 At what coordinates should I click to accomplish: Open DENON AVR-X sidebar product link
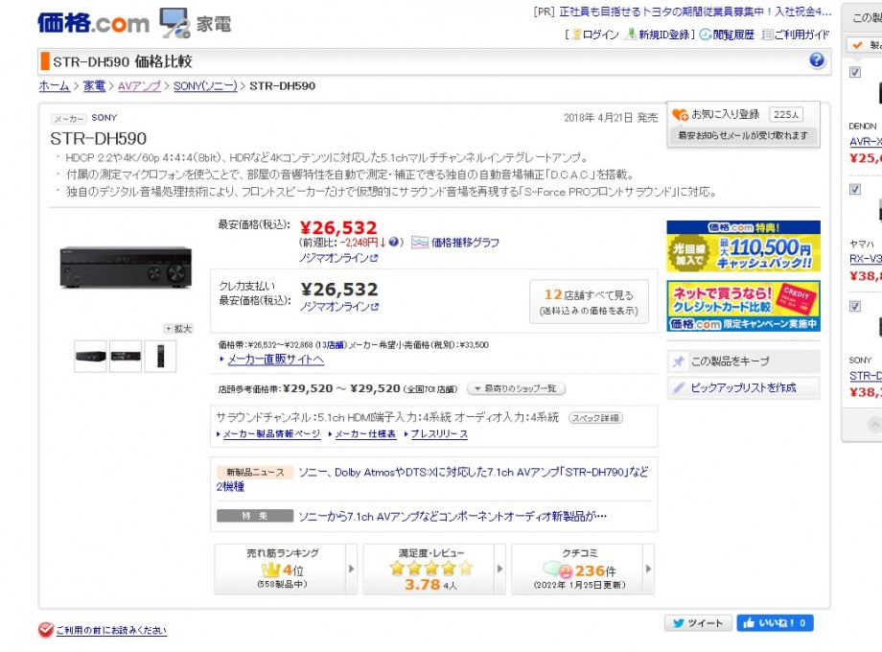click(x=866, y=142)
